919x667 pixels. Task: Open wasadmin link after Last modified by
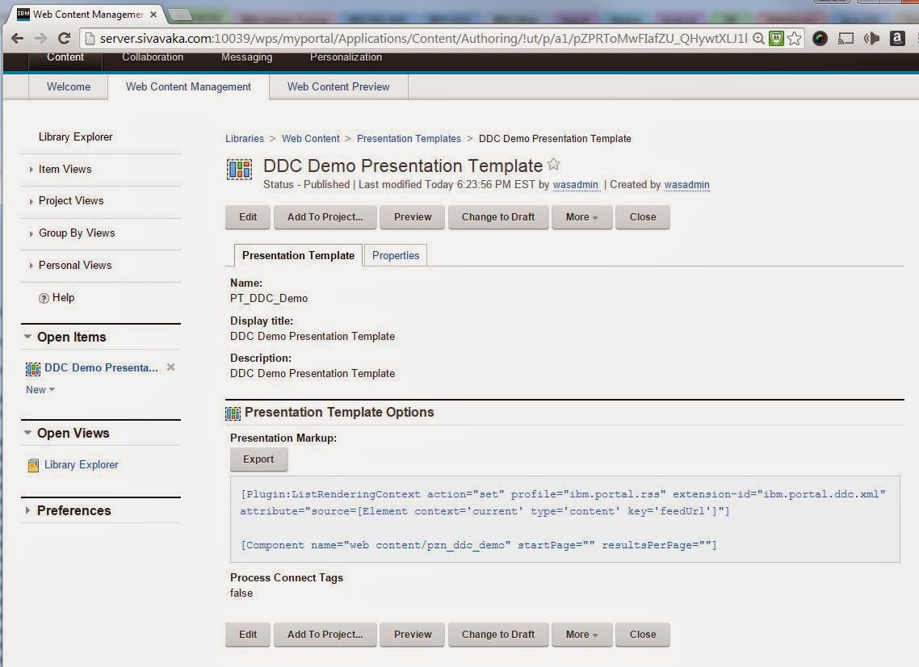[x=576, y=185]
